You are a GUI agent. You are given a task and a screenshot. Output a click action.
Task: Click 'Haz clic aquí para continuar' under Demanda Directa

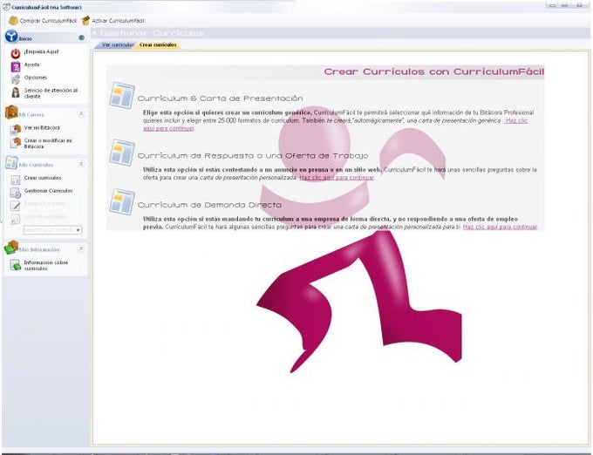500,227
